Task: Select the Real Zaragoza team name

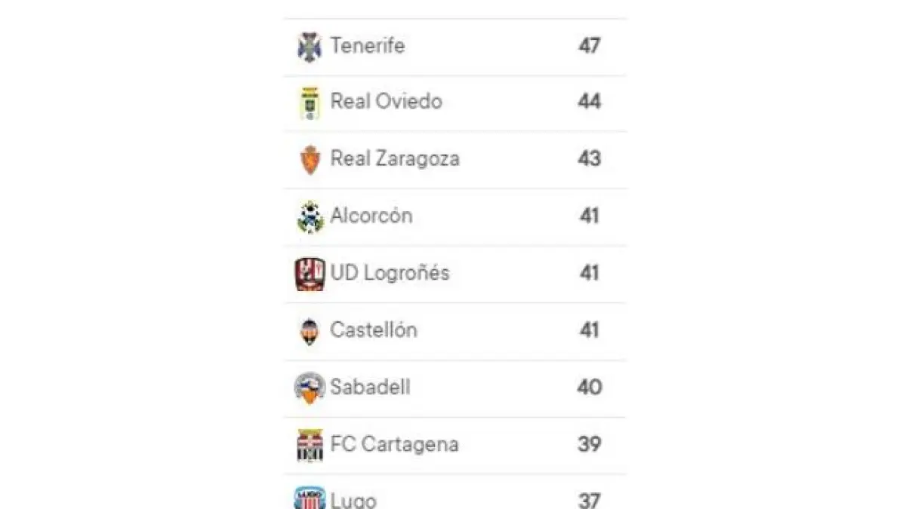Action: pyautogui.click(x=395, y=159)
